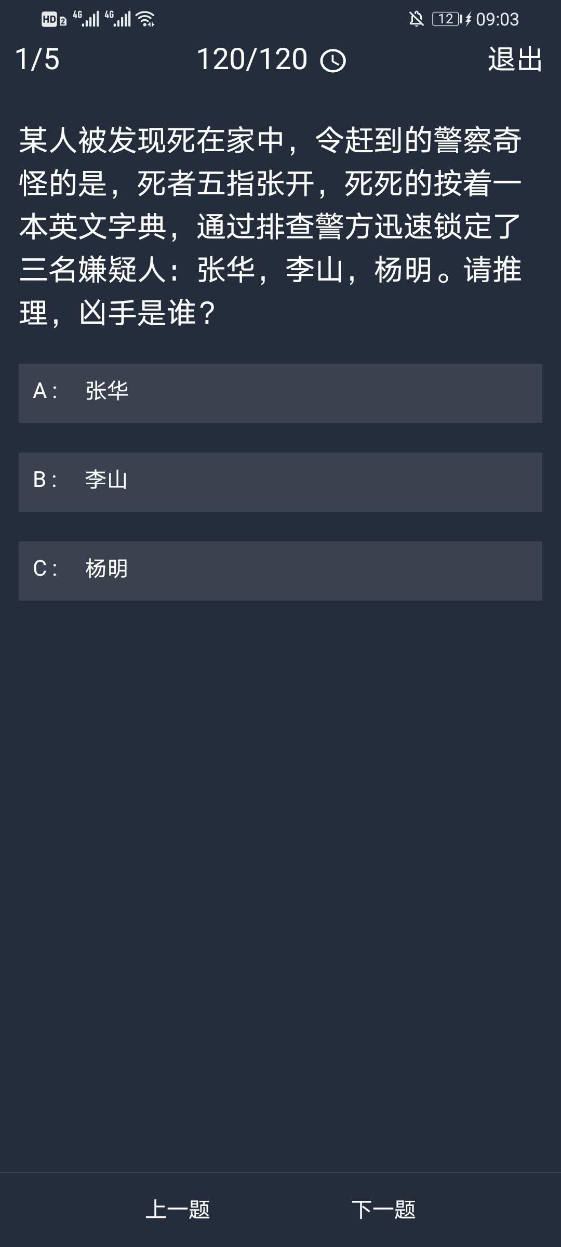Select answer option A 张华
Screen dimensions: 561x1247
pyautogui.click(x=280, y=393)
